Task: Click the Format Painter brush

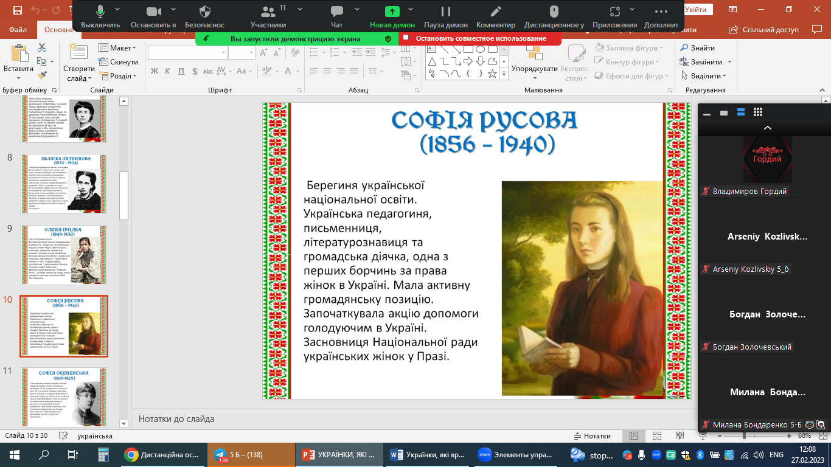Action: [42, 75]
